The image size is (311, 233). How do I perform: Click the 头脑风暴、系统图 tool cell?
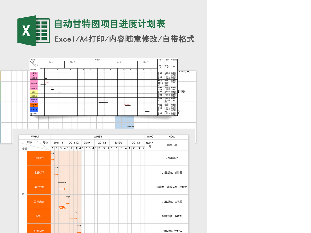(172, 216)
